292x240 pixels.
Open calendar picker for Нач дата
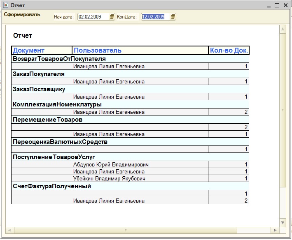112,17
